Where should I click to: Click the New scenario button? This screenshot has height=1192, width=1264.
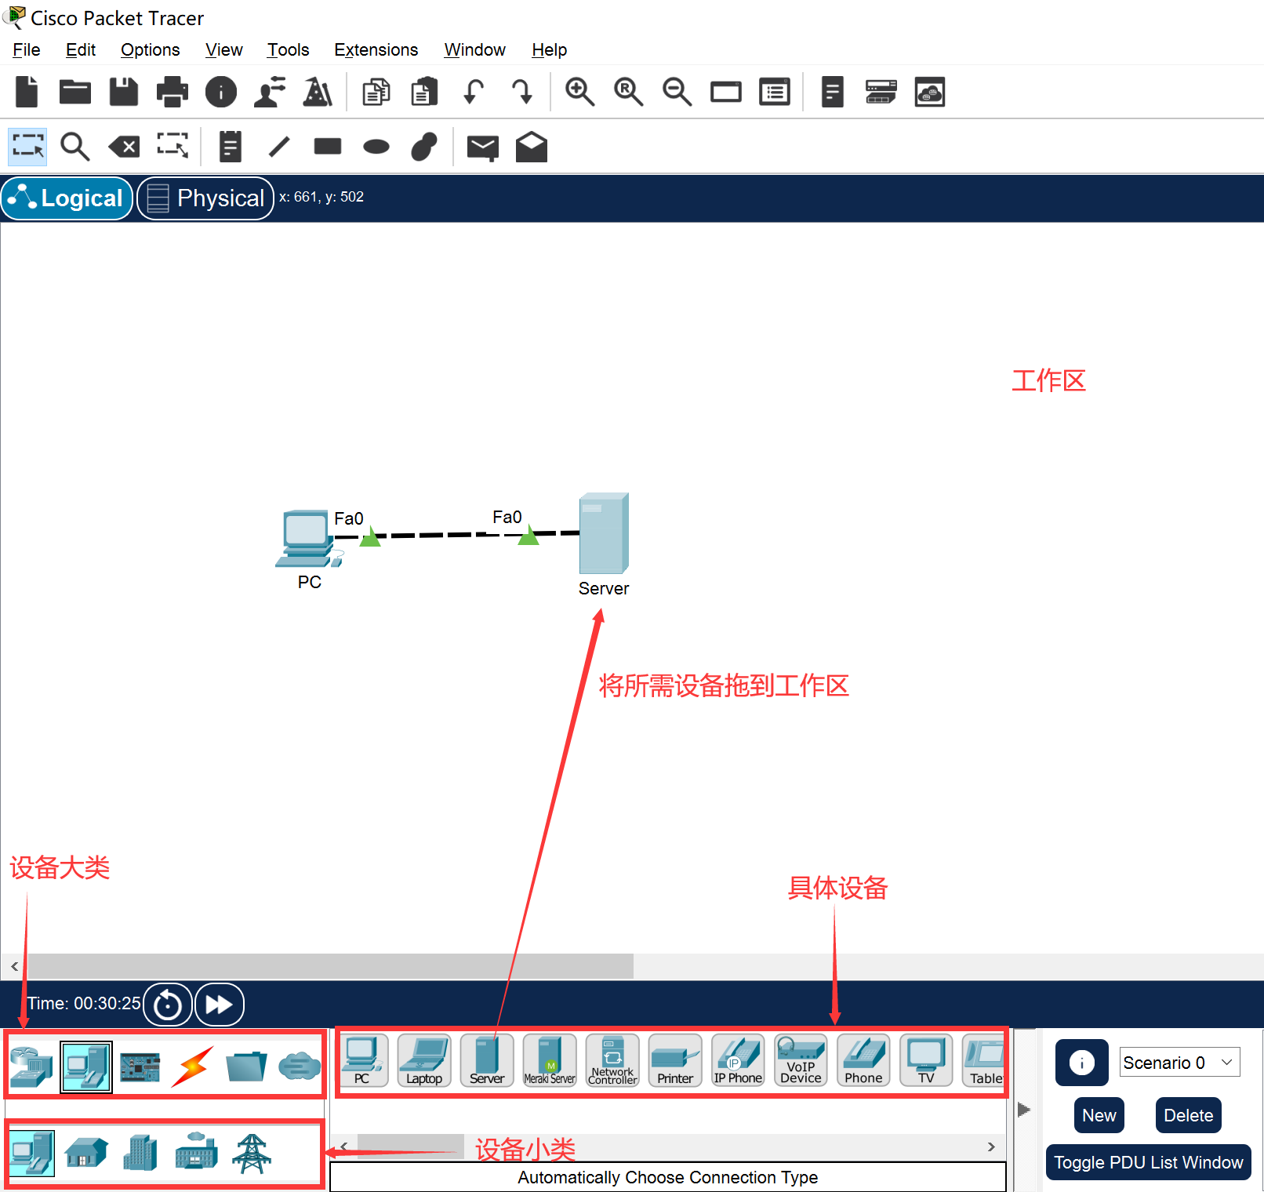[x=1099, y=1115]
